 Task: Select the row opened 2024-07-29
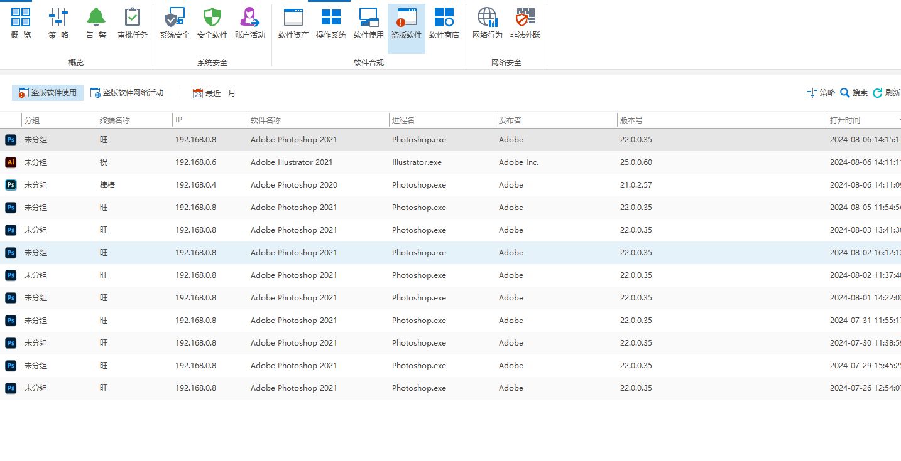click(x=450, y=366)
